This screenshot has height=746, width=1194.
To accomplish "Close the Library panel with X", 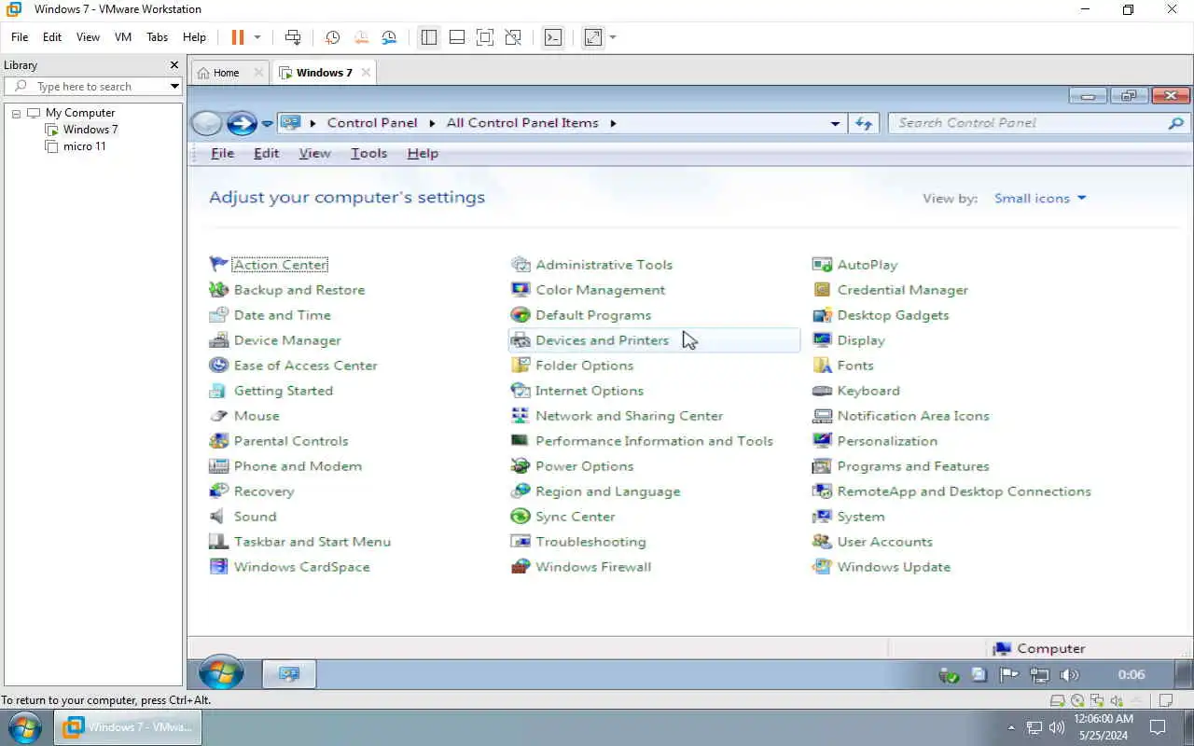I will (x=174, y=65).
